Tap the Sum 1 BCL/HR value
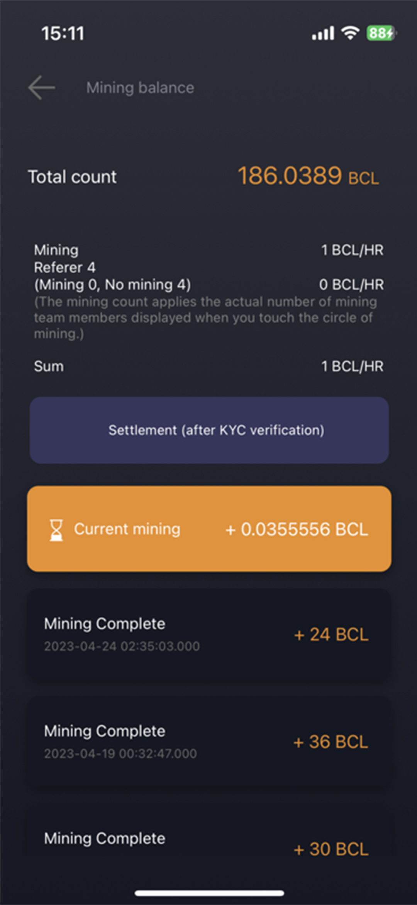The height and width of the screenshot is (905, 417). click(352, 366)
